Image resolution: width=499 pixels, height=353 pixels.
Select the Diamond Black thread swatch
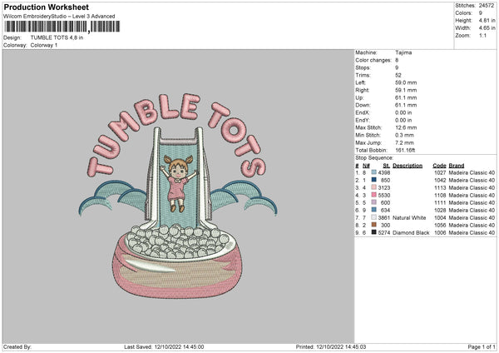tap(374, 232)
